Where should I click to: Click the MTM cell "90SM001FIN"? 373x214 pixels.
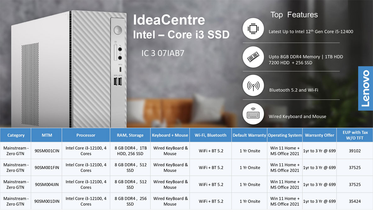point(47,167)
